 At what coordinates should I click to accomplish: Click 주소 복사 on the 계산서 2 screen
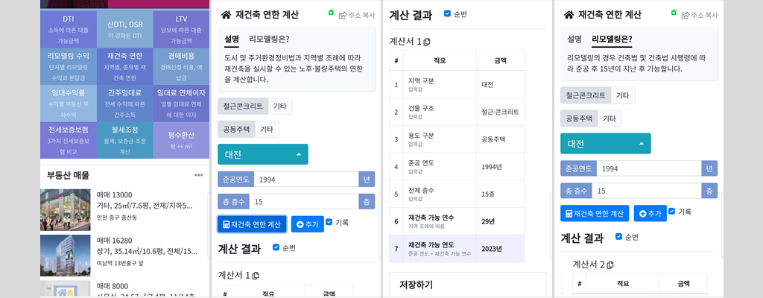pos(699,15)
